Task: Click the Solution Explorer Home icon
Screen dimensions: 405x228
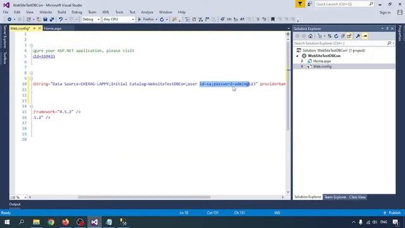Action: 311,36
